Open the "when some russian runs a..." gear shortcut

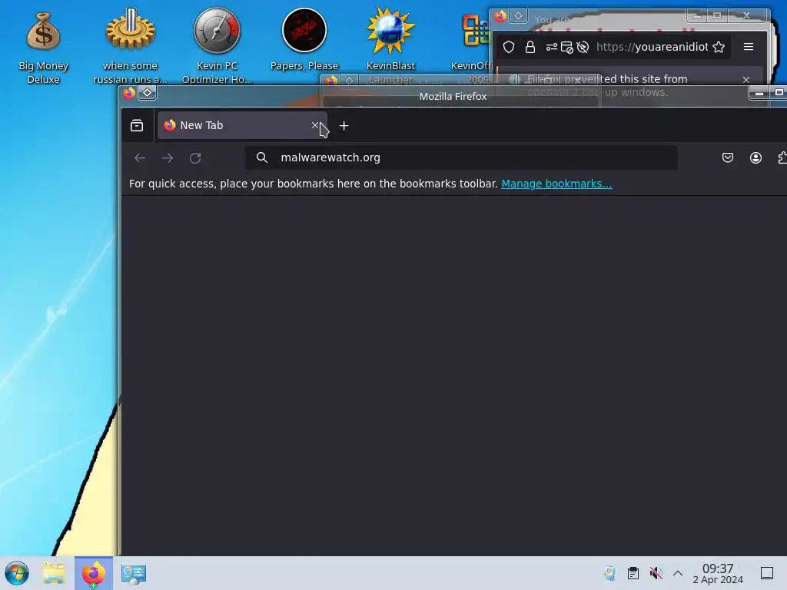click(130, 46)
